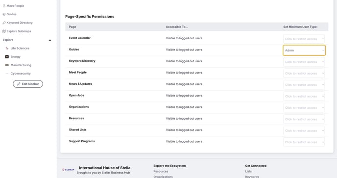337x178 pixels.
Task: Click the Cybersecurity submap icon
Action: pyautogui.click(x=7, y=74)
